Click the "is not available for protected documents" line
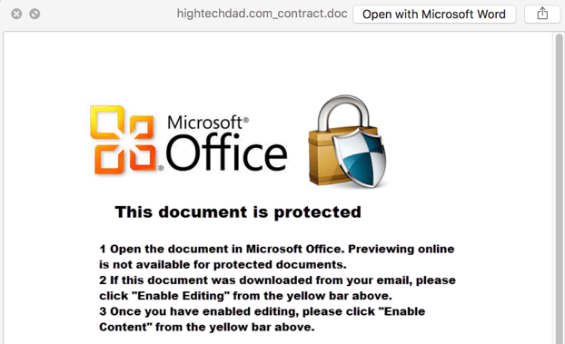The width and height of the screenshot is (565, 344). pos(223,265)
